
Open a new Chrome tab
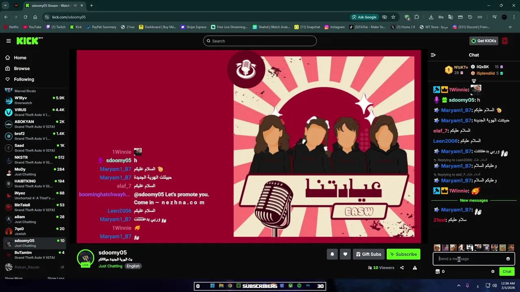(x=91, y=6)
